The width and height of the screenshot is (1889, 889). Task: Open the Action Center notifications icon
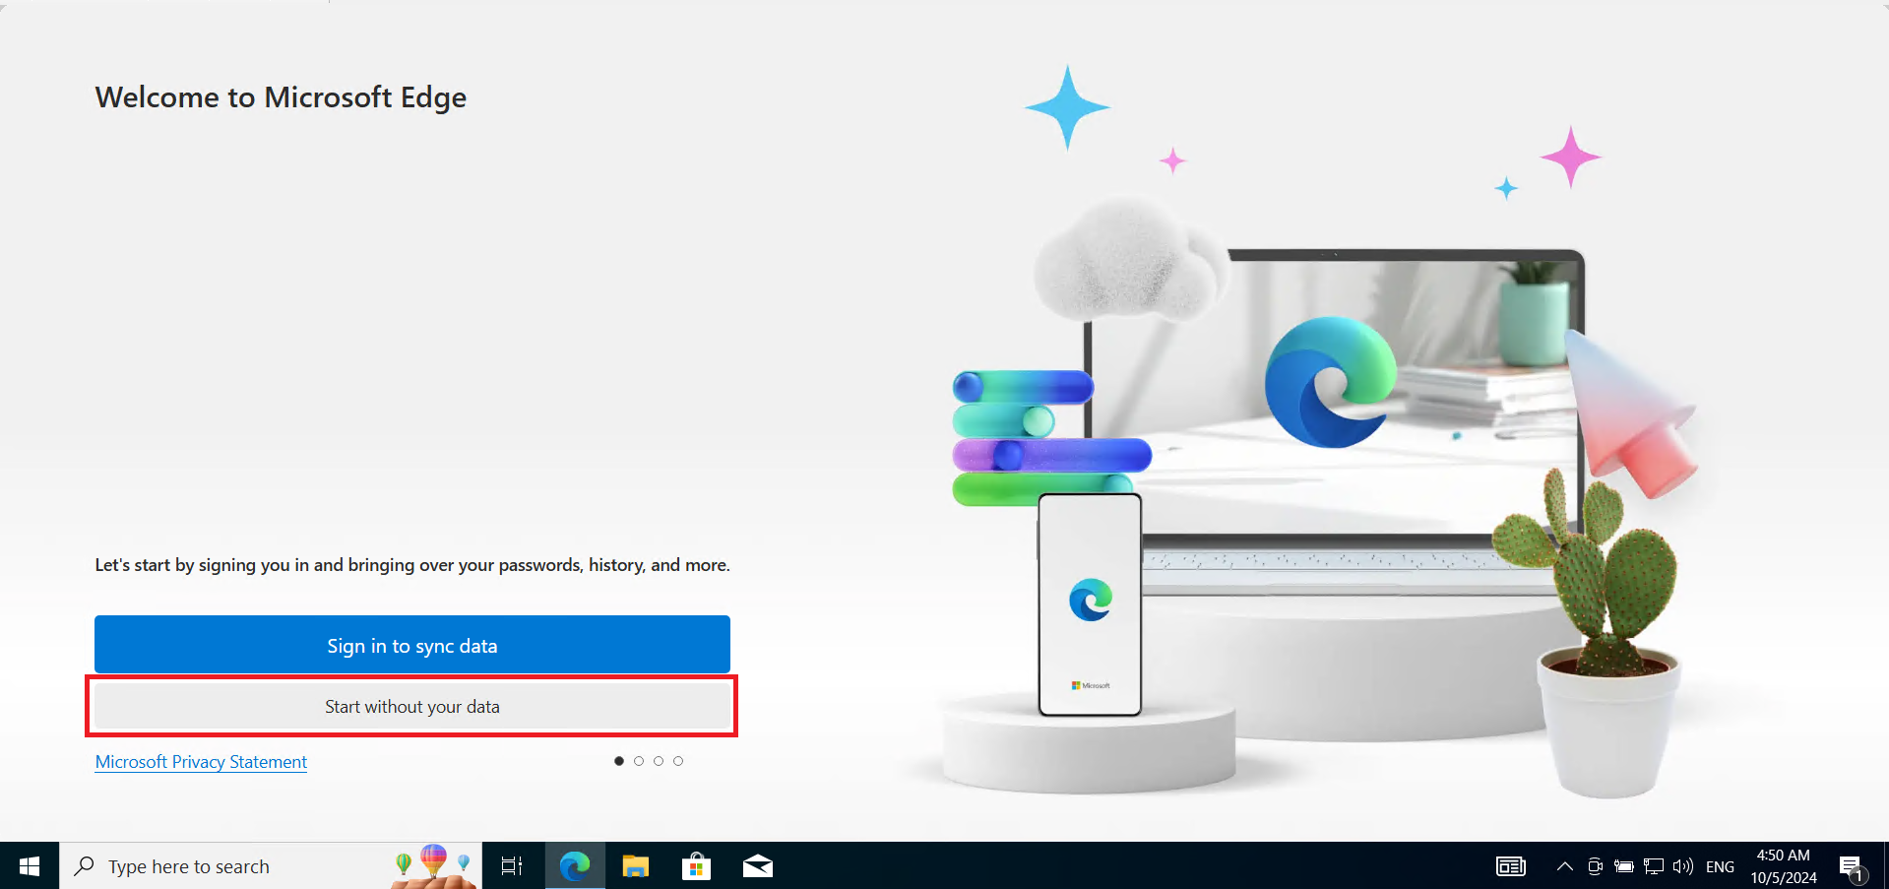coord(1852,866)
